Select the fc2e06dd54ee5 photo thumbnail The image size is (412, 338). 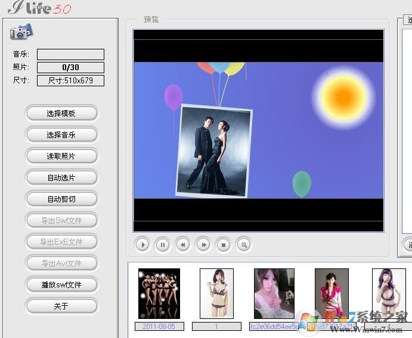[274, 293]
